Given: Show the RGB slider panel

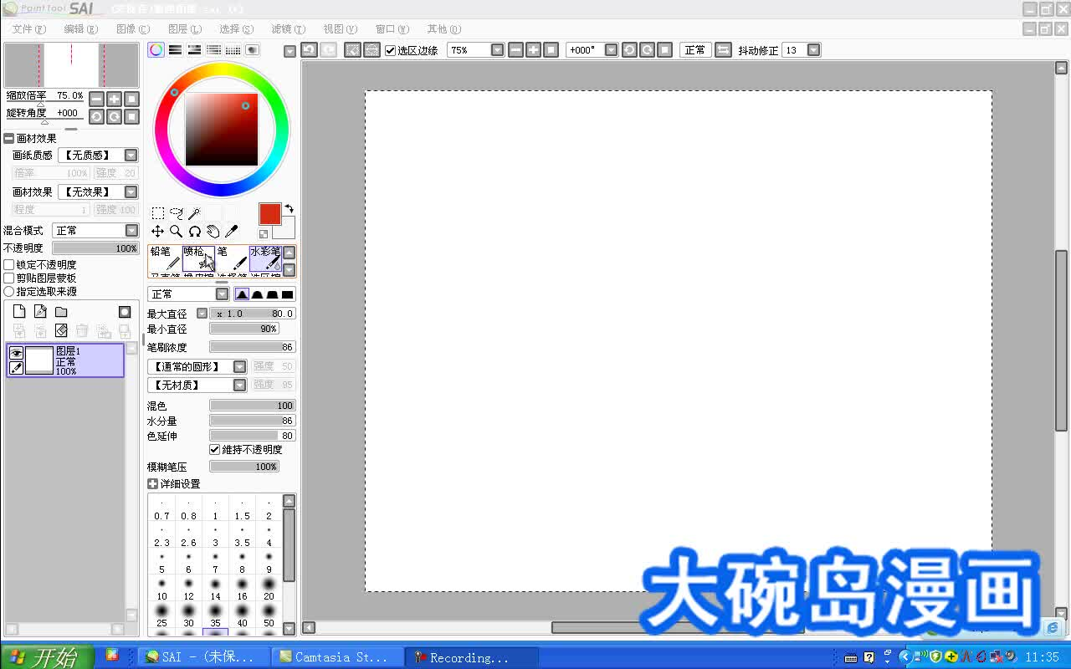Looking at the screenshot, I should (175, 50).
